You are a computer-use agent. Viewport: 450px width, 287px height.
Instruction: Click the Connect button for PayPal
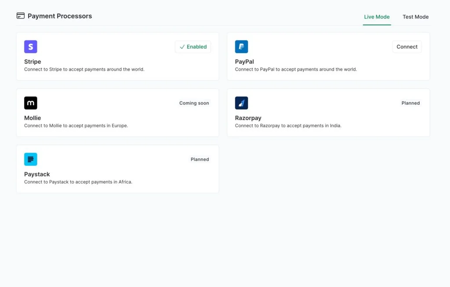(x=406, y=47)
